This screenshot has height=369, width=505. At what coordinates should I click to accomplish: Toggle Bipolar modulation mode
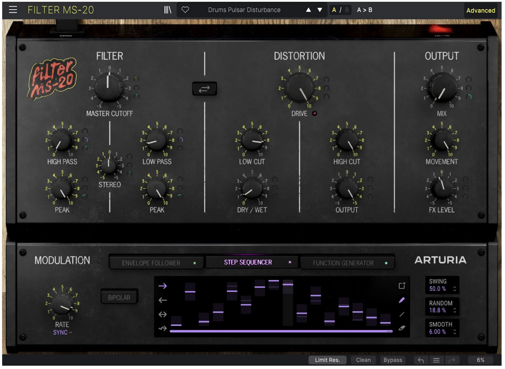(119, 297)
